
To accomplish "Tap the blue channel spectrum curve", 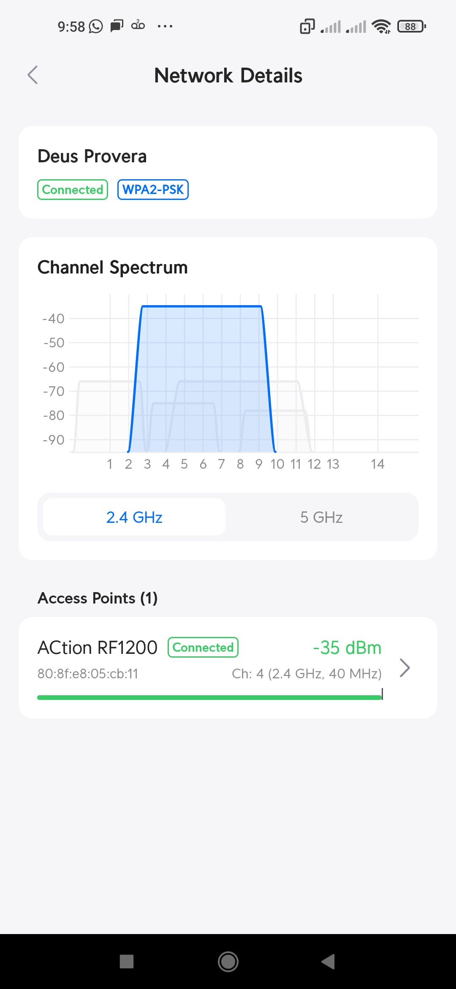I will point(202,306).
